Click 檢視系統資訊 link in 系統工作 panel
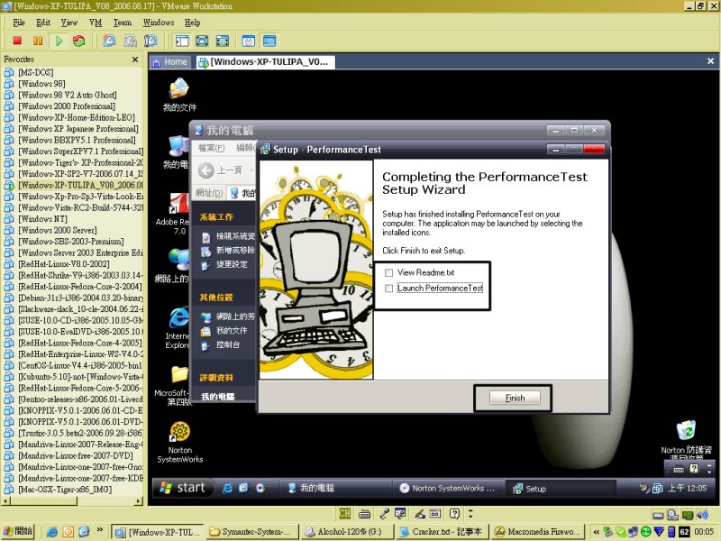The image size is (721, 541). coord(228,236)
